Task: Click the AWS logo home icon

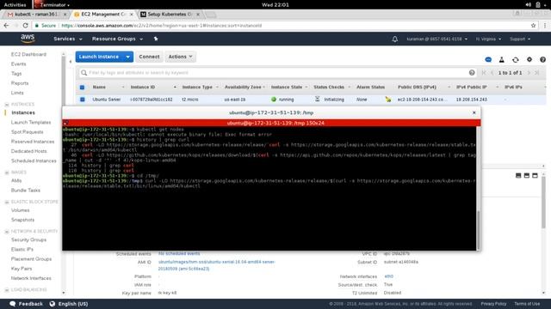Action: 28,38
